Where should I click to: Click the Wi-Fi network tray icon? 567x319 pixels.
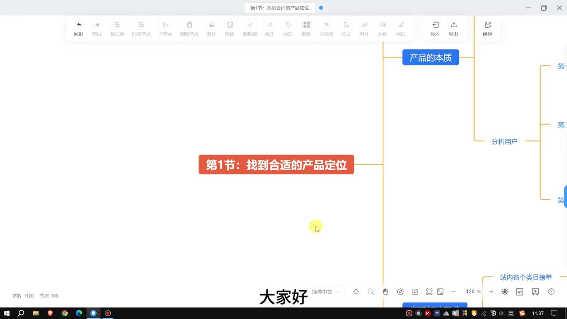coord(484,313)
